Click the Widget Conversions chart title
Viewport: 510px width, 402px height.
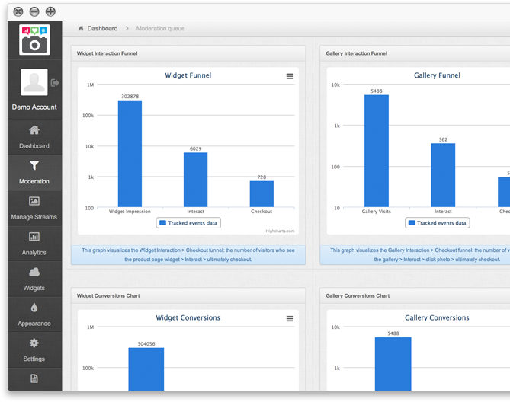coord(188,317)
